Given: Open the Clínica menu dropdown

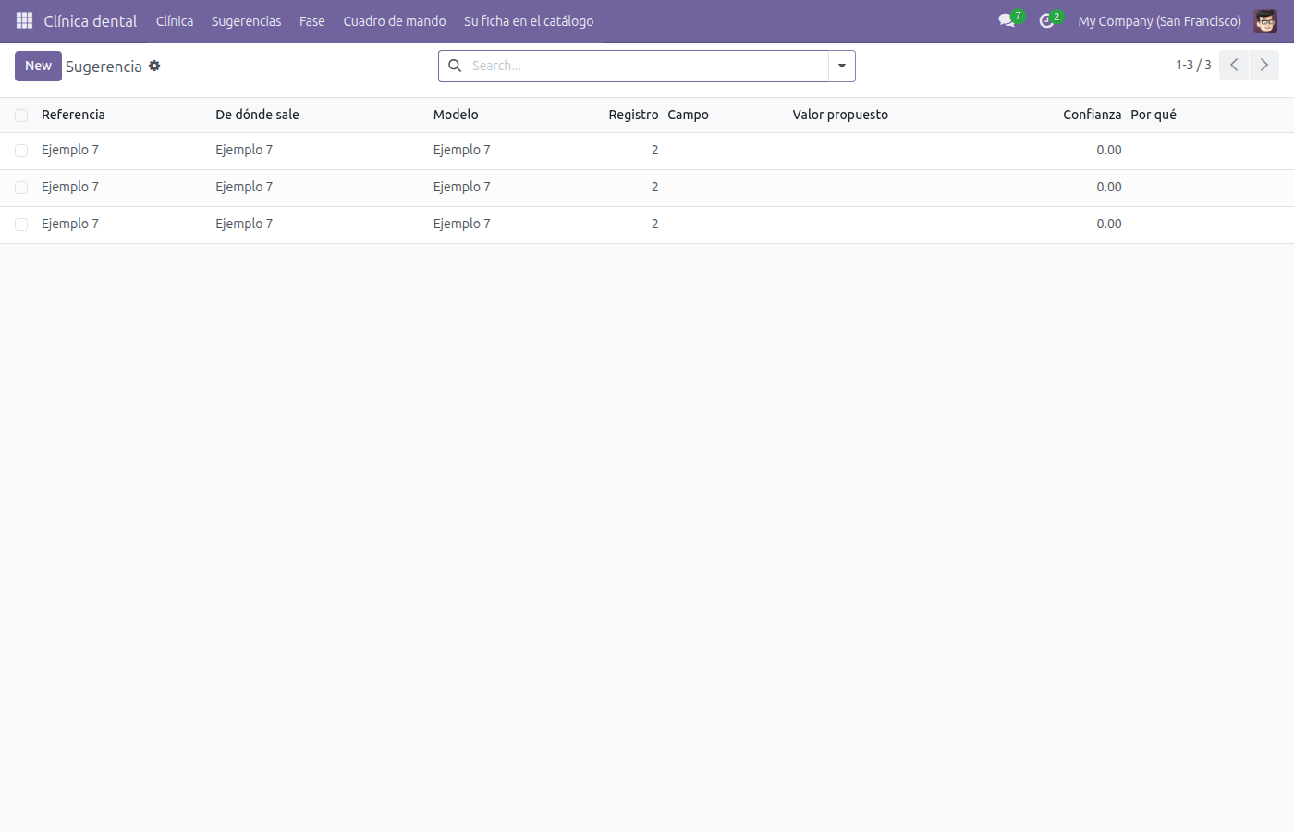Looking at the screenshot, I should click(x=175, y=20).
